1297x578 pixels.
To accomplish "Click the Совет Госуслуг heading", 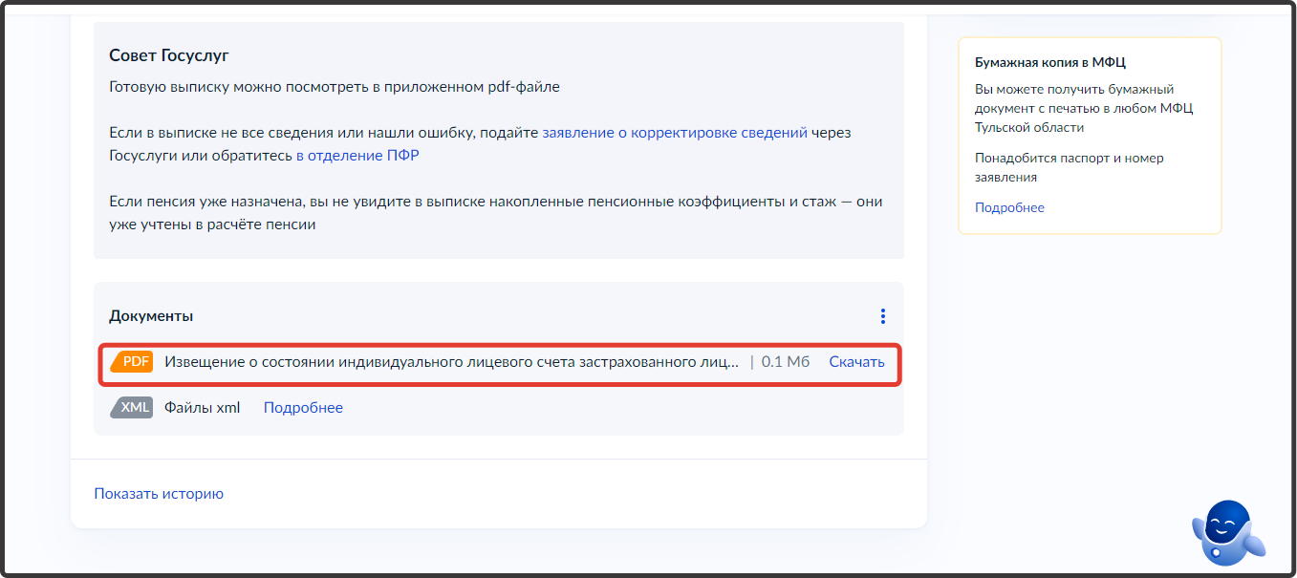I will pos(169,55).
